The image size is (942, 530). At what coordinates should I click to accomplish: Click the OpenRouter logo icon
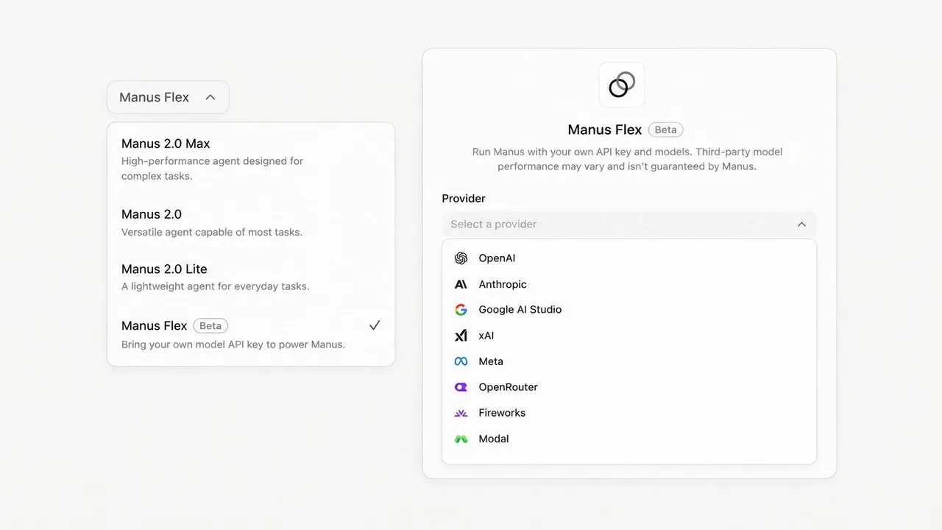(461, 387)
